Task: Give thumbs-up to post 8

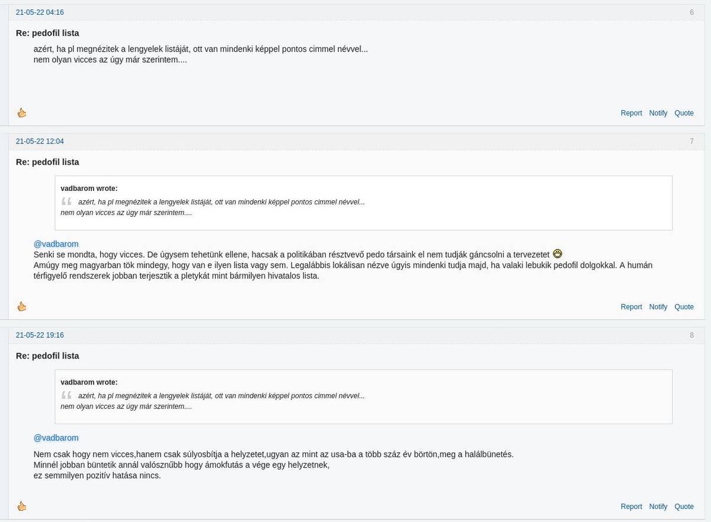Action: coord(22,506)
